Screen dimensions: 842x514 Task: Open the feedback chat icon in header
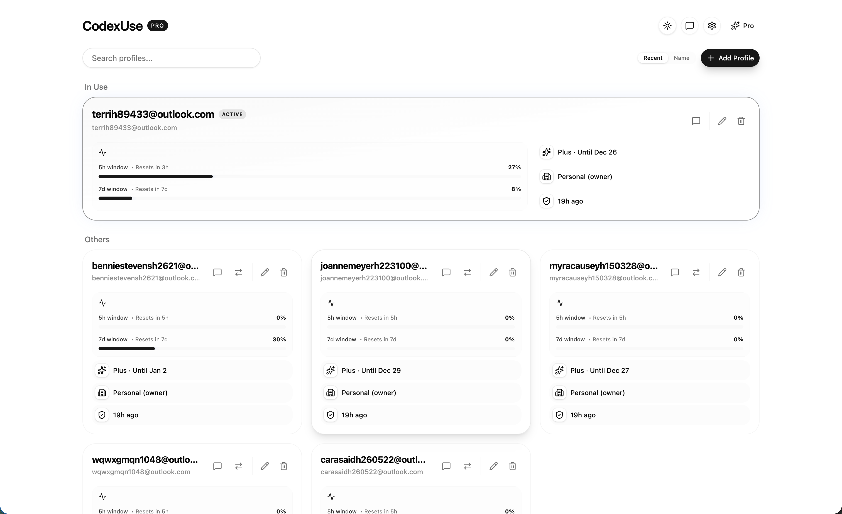point(689,26)
